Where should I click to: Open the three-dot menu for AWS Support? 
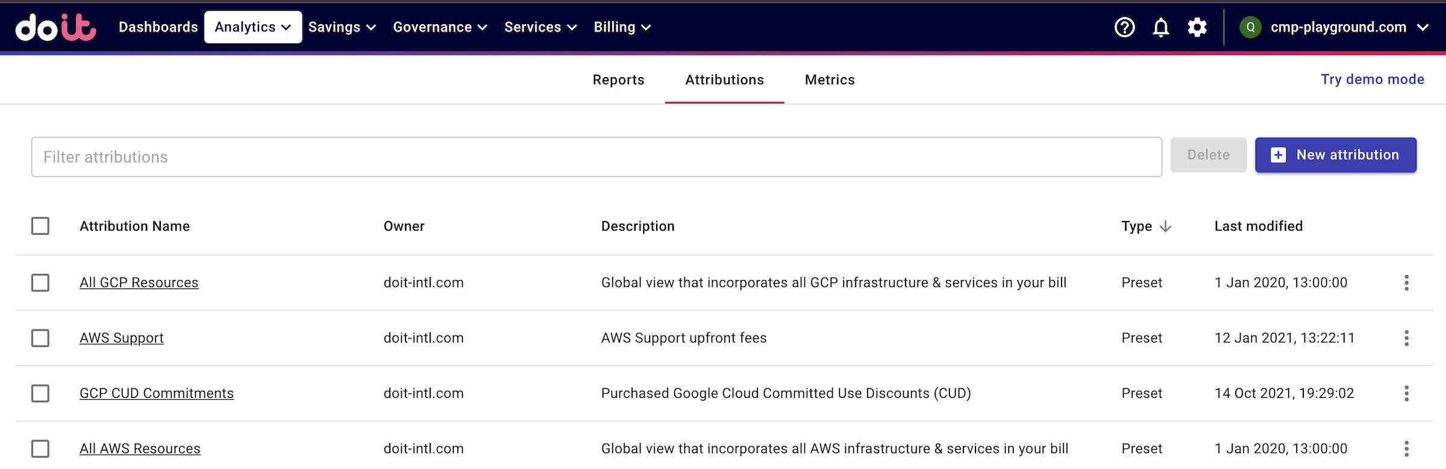pyautogui.click(x=1406, y=338)
